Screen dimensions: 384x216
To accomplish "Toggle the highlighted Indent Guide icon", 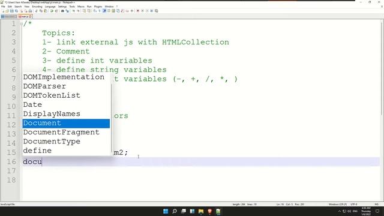I will tap(104, 11).
